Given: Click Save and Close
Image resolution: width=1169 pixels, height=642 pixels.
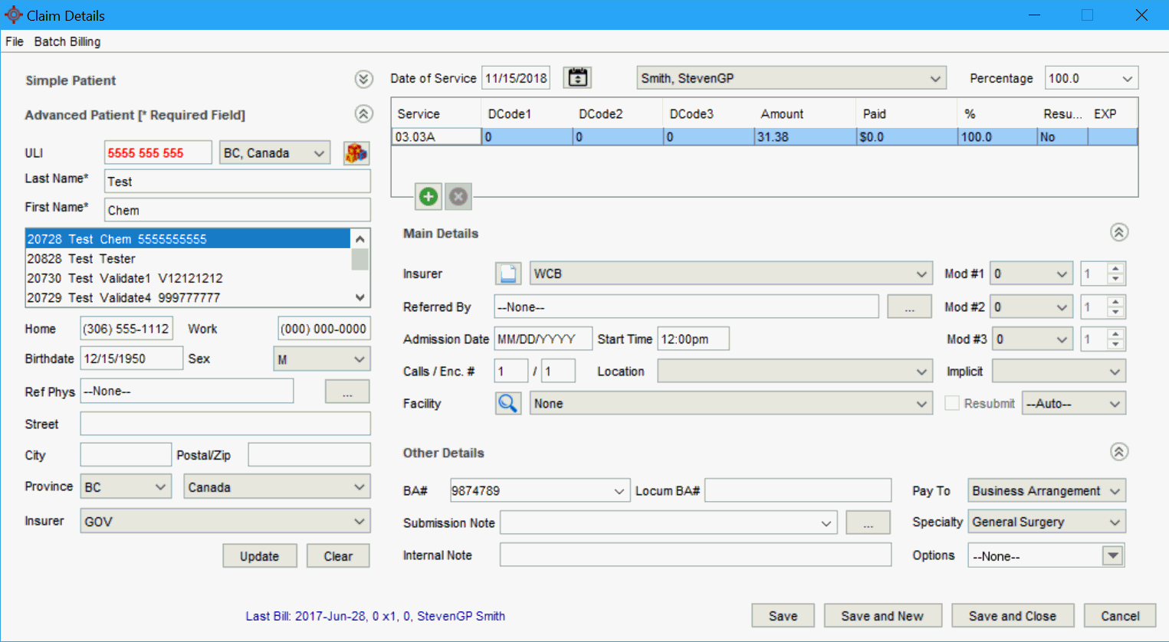Looking at the screenshot, I should coord(1013,616).
